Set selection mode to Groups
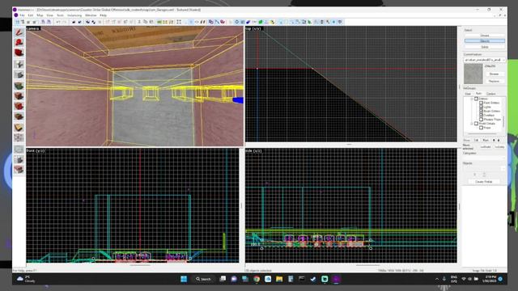 tap(484, 36)
